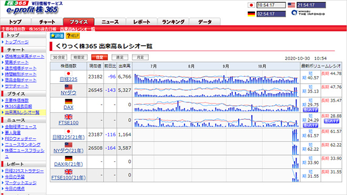Open the 日経225 index link
347x195 pixels.
[68, 79]
